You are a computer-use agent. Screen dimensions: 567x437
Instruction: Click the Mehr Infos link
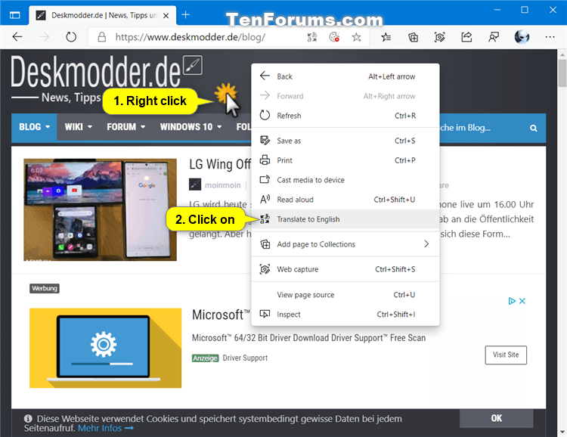tap(106, 429)
